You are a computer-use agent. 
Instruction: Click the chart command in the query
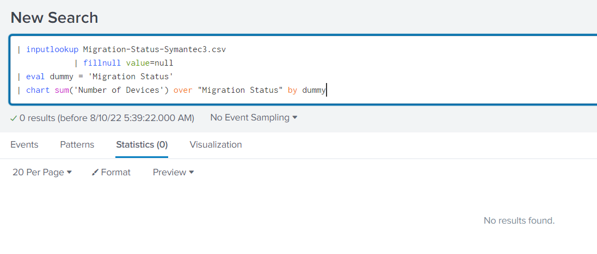click(38, 90)
